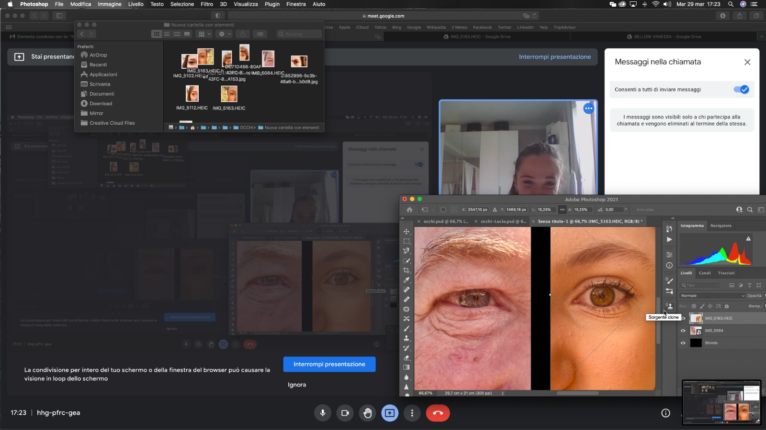The image size is (766, 430).
Task: Select the Lasso tool
Action: tap(406, 251)
